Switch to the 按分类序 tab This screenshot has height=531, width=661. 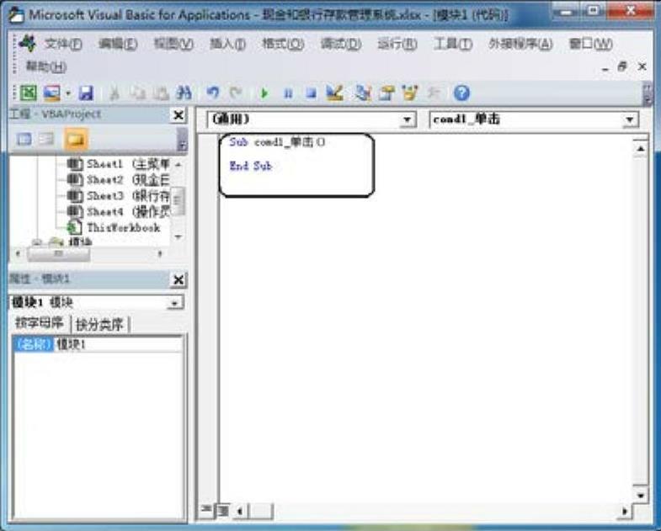click(x=100, y=324)
